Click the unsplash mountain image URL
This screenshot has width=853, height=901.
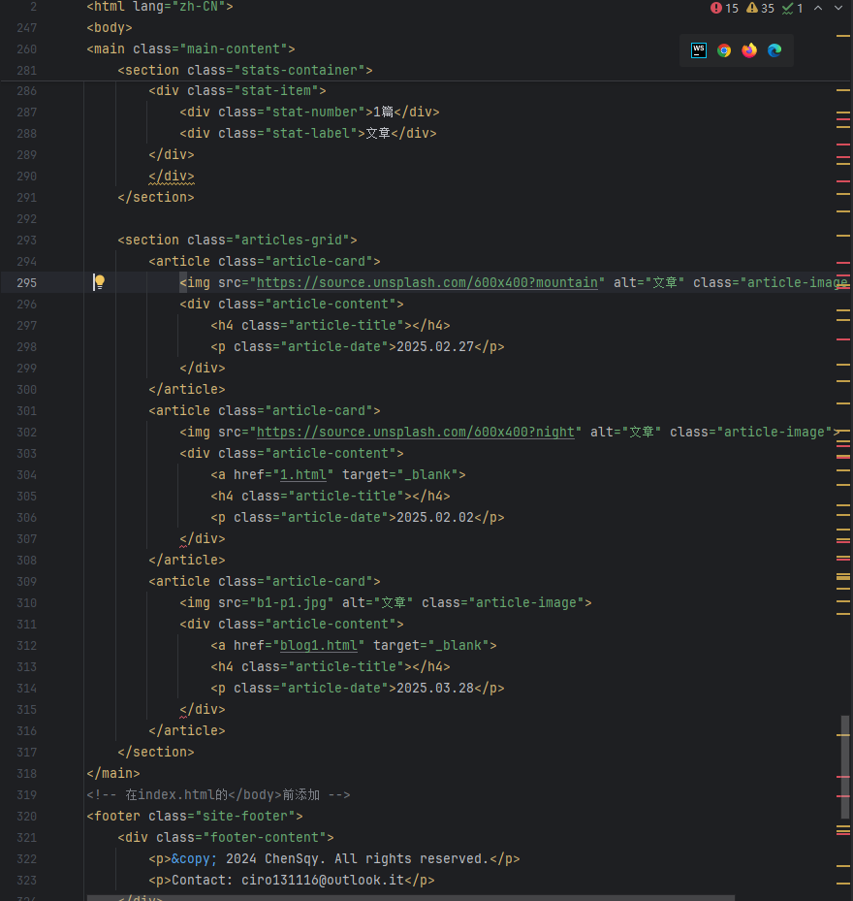426,282
